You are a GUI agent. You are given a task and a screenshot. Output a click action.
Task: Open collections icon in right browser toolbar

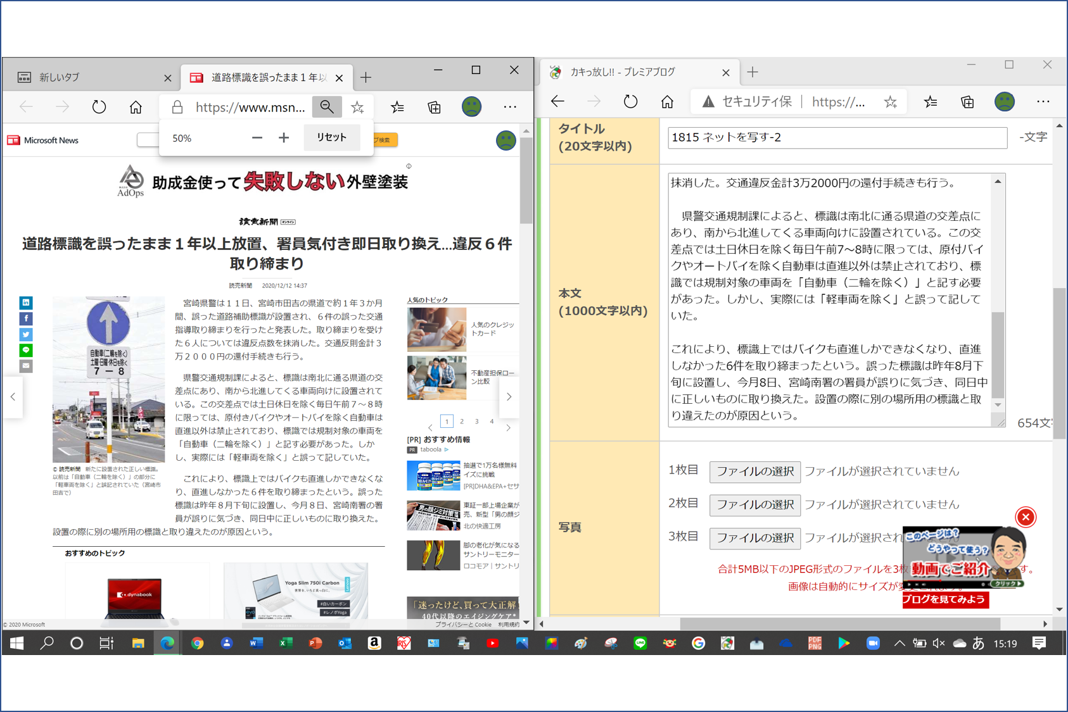pos(967,101)
